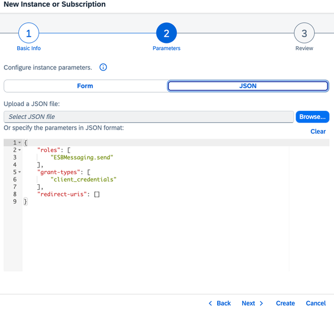334x310 pixels.
Task: Clear the JSON parameters
Action: (318, 131)
